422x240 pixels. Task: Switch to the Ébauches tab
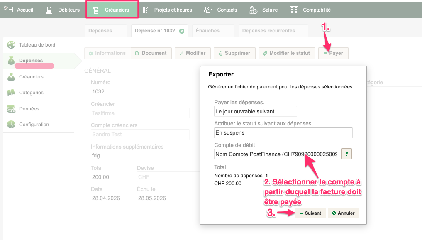coord(213,31)
